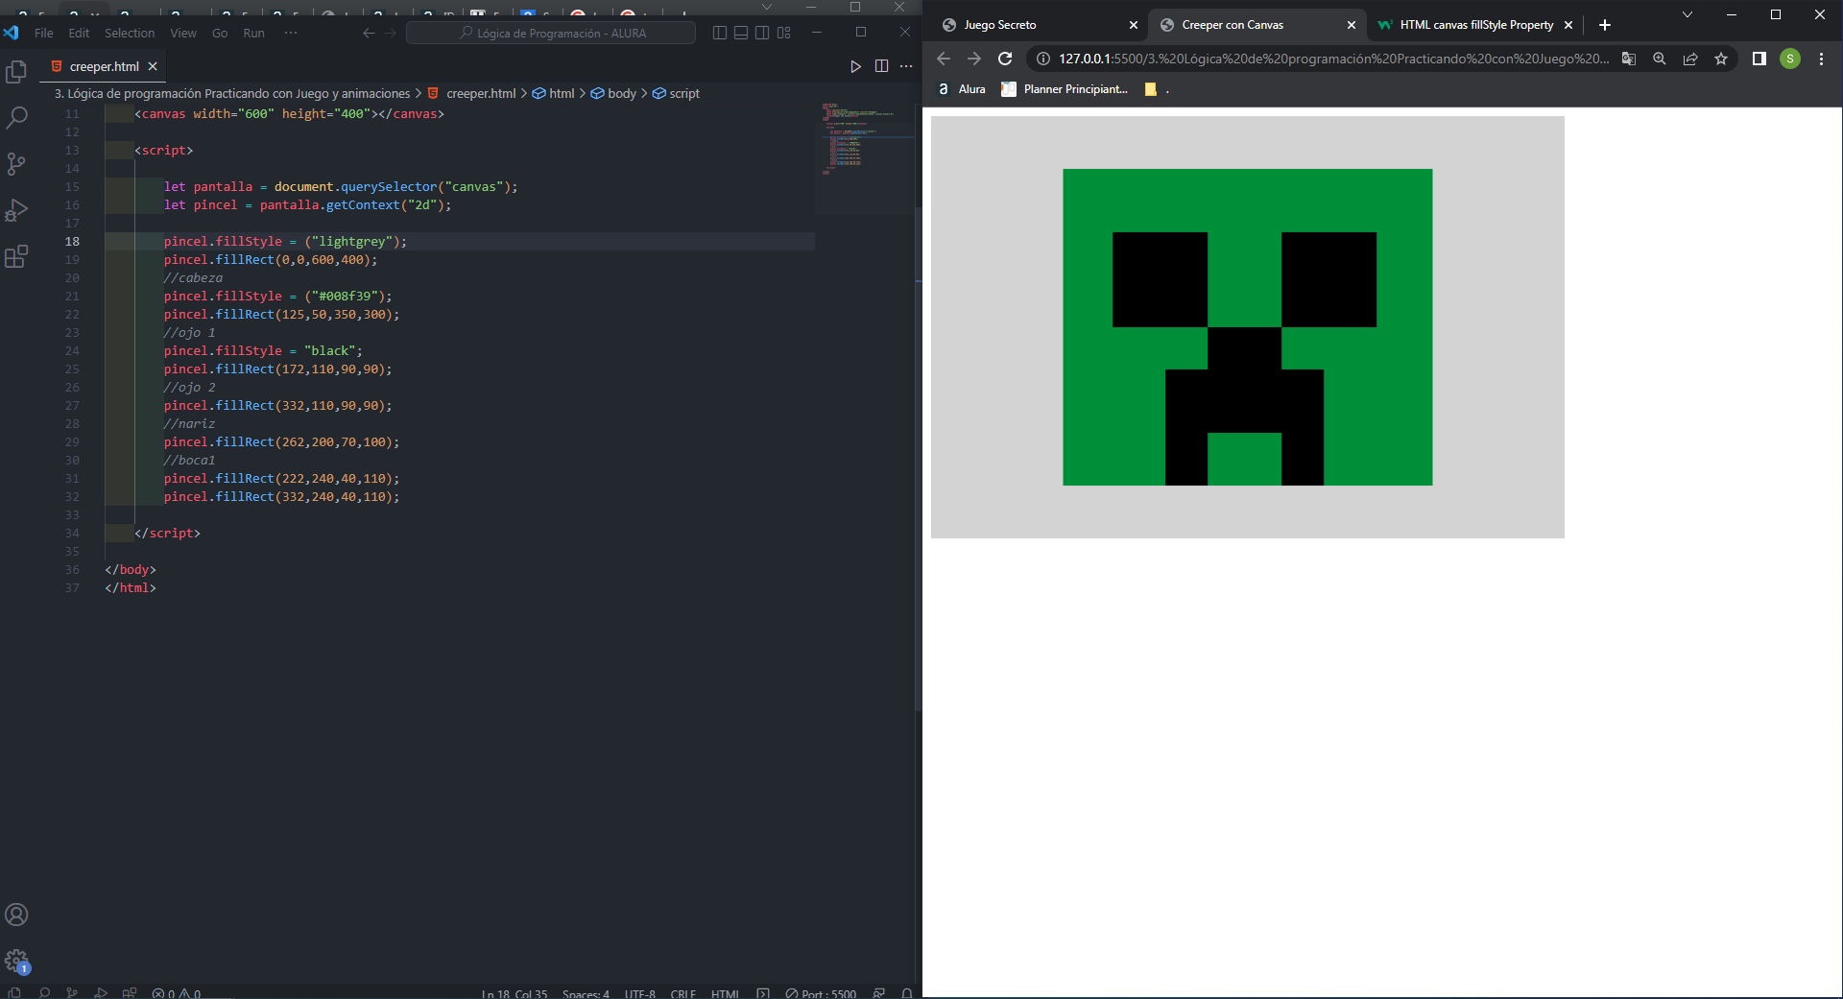The image size is (1843, 999).
Task: Click the folder breadcrumb '3. Lógica de programación'
Action: tap(232, 93)
